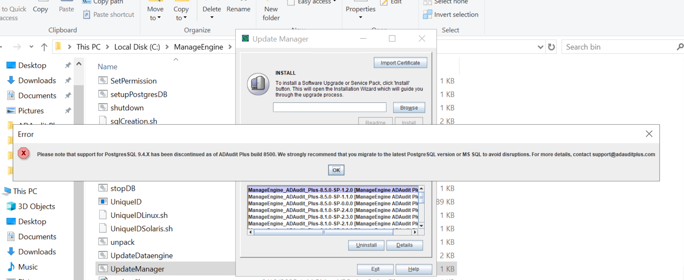Click service pack list horizontal scrollbar thumb
Image resolution: width=684 pixels, height=280 pixels.
click(x=323, y=232)
